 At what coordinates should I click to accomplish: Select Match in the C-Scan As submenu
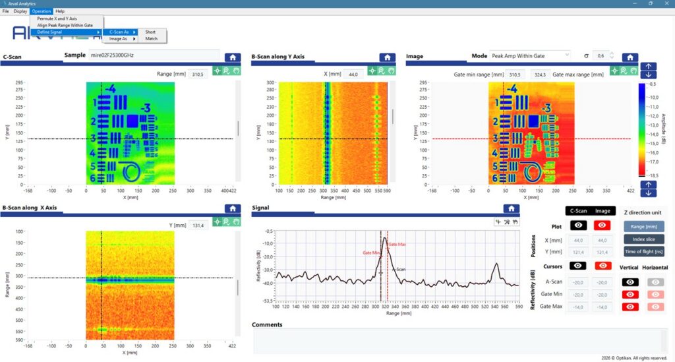click(152, 39)
